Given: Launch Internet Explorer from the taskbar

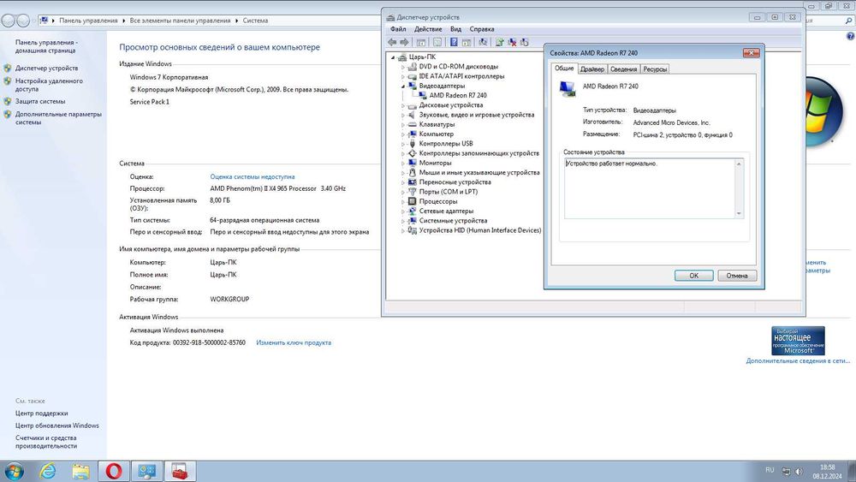Looking at the screenshot, I should [48, 471].
